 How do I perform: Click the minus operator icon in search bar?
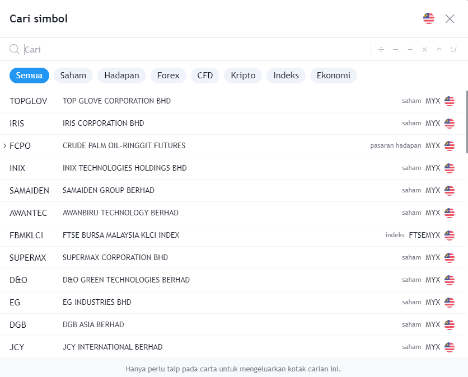tap(395, 49)
